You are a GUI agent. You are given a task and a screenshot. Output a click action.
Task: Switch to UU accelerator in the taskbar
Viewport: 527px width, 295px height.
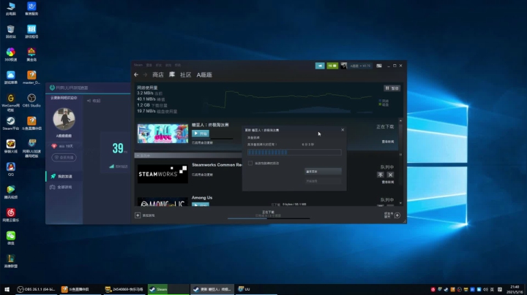click(257, 289)
